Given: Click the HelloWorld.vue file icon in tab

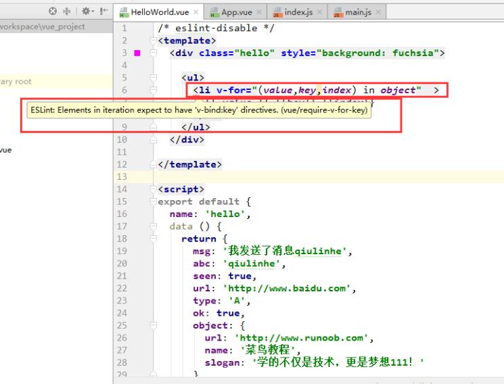Looking at the screenshot, I should click(124, 12).
